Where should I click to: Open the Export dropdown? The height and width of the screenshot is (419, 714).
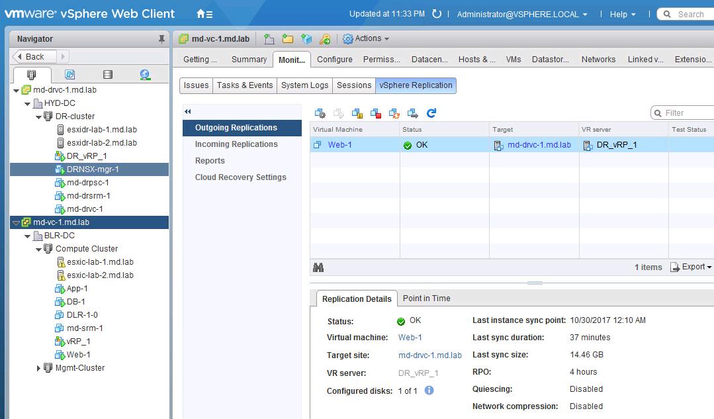[692, 267]
